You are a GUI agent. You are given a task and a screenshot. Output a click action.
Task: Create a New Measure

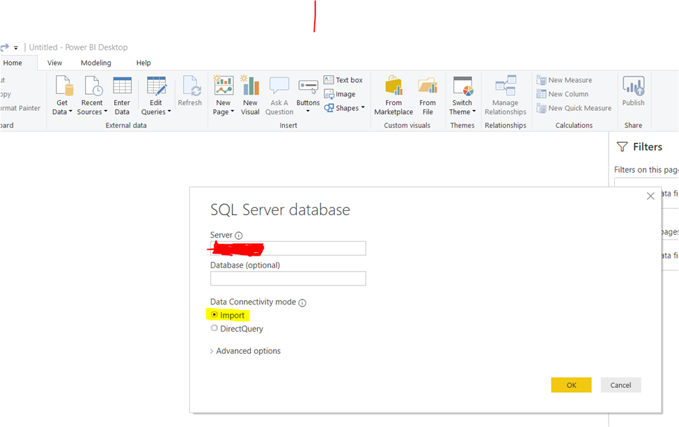567,79
